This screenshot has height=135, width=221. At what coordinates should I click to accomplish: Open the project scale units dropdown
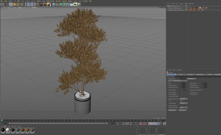pyautogui.click(x=192, y=79)
